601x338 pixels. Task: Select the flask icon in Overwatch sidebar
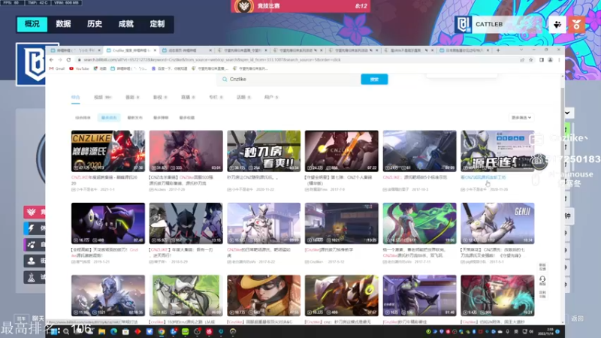(32, 277)
